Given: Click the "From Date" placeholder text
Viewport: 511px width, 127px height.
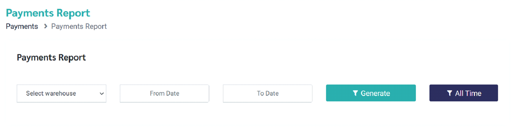Looking at the screenshot, I should tap(164, 93).
